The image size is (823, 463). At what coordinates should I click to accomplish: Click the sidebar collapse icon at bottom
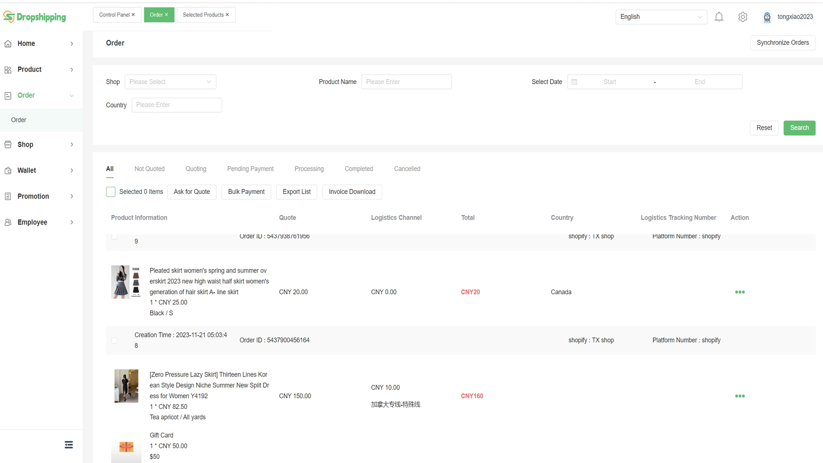[x=68, y=444]
